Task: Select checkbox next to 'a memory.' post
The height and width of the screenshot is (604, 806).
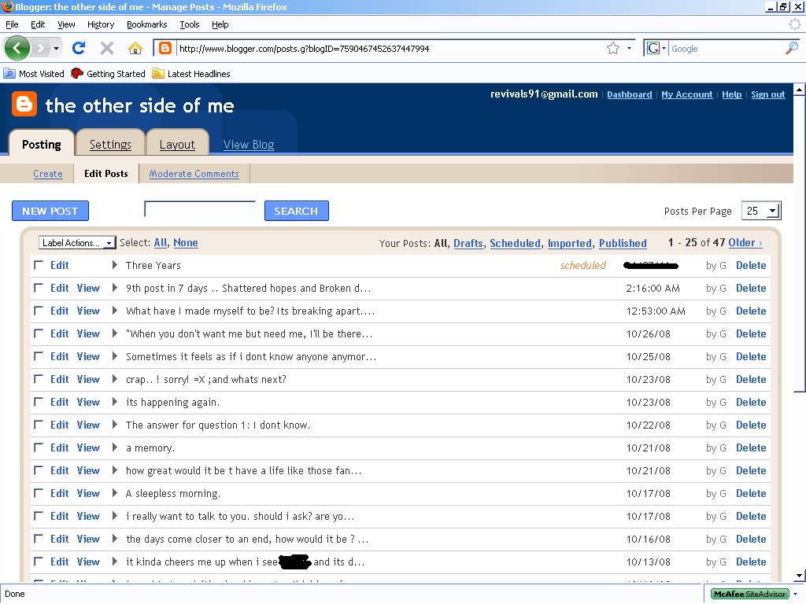Action: pyautogui.click(x=38, y=447)
